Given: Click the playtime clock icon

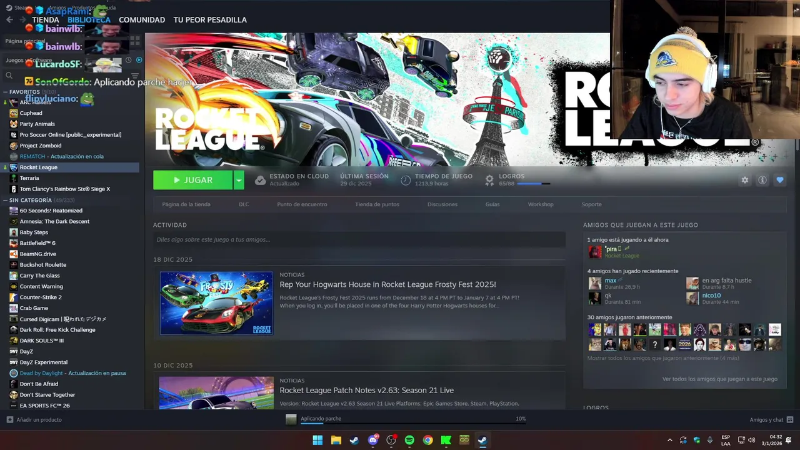Looking at the screenshot, I should [x=406, y=180].
